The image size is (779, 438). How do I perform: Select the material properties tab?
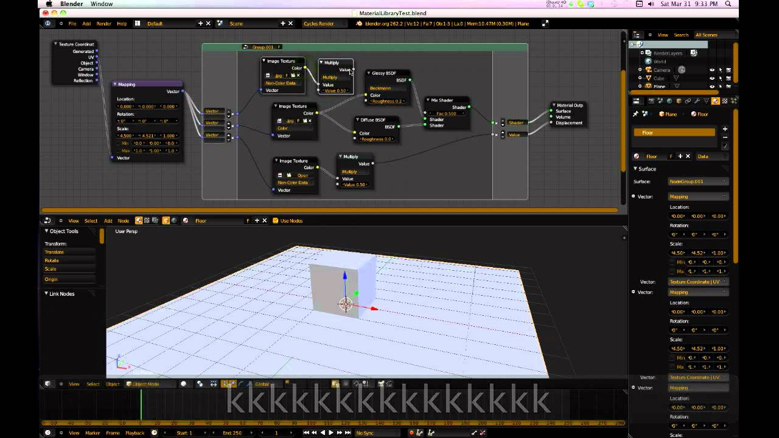[716, 101]
